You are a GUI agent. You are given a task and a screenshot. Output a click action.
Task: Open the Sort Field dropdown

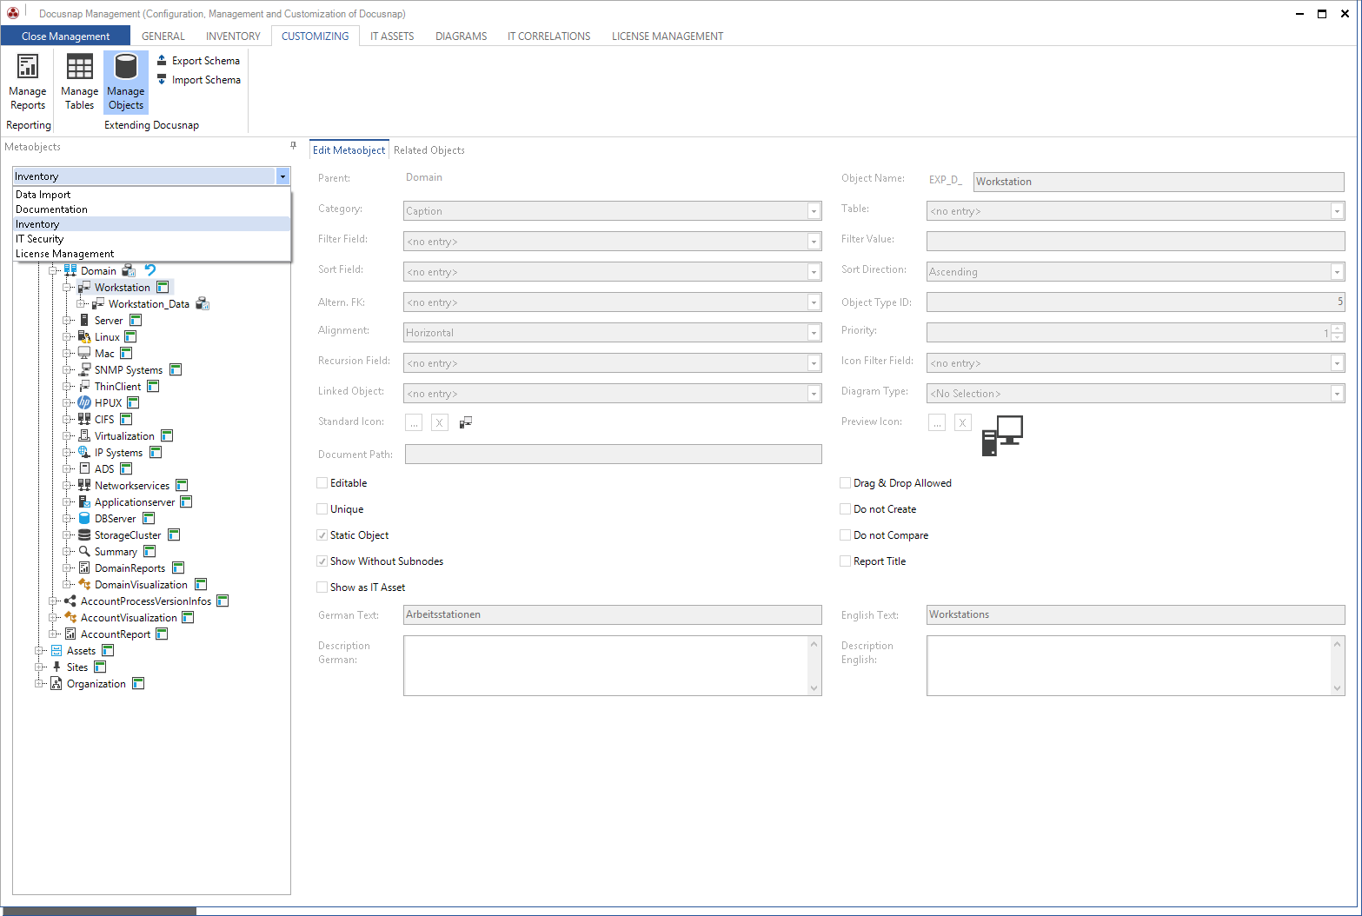814,272
